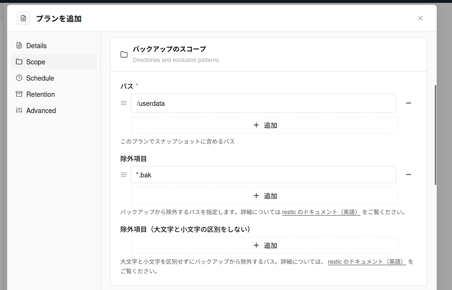Add new exclusion item under 除外項目

[264, 196]
